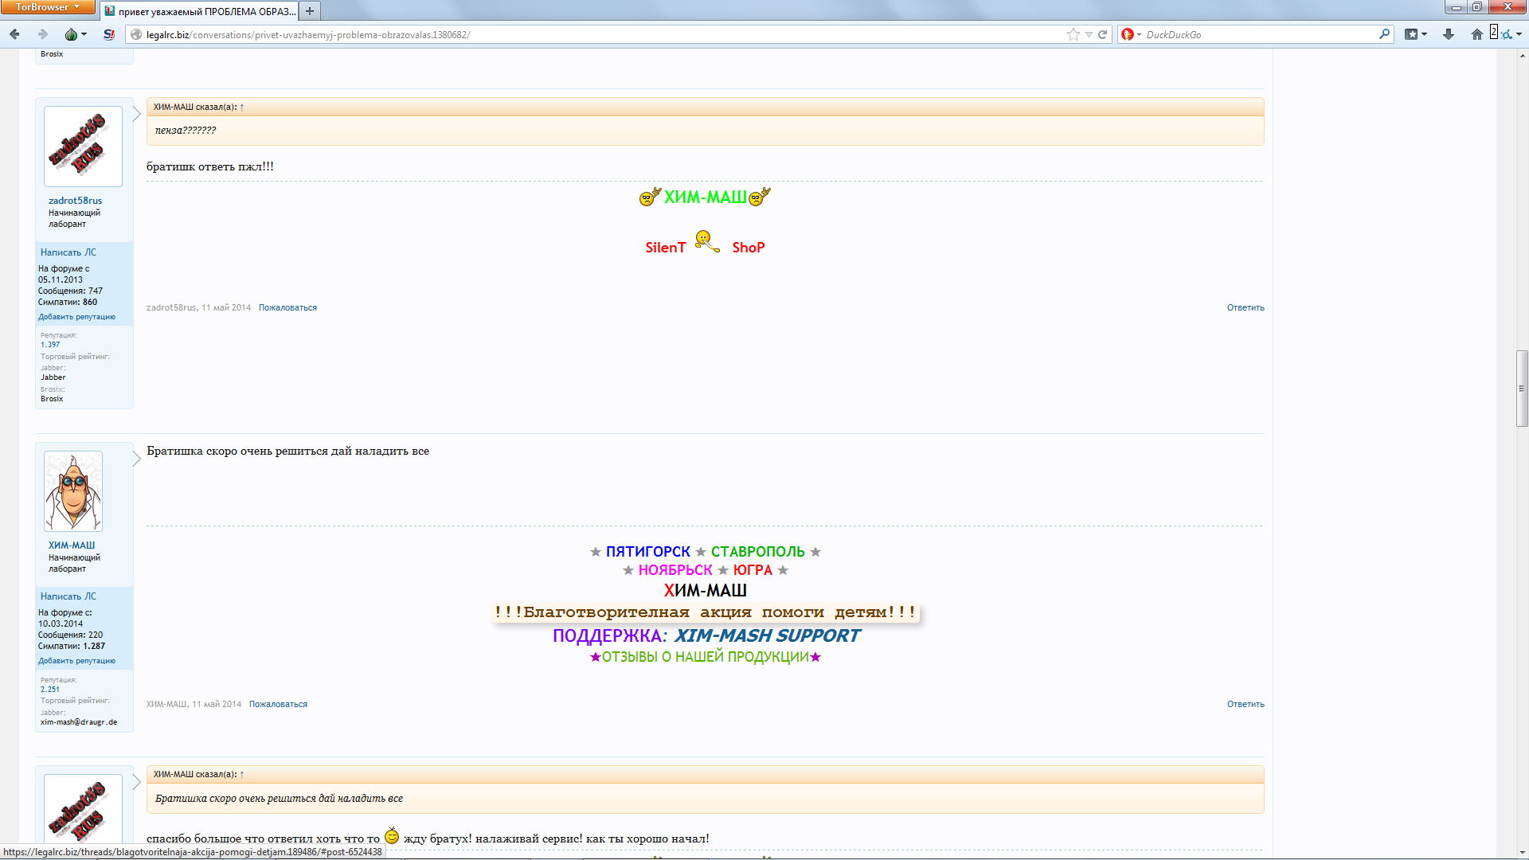Go to the home page icon
This screenshot has height=860, width=1529.
point(1476,34)
